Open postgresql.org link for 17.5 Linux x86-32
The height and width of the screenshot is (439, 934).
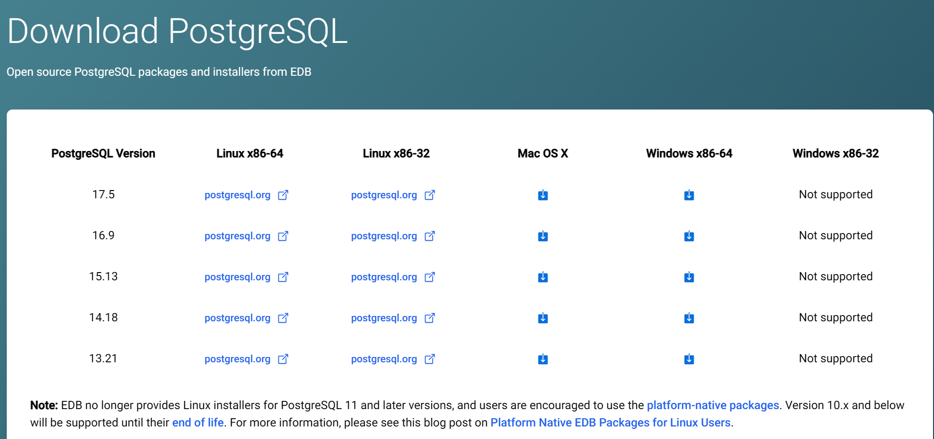(393, 195)
